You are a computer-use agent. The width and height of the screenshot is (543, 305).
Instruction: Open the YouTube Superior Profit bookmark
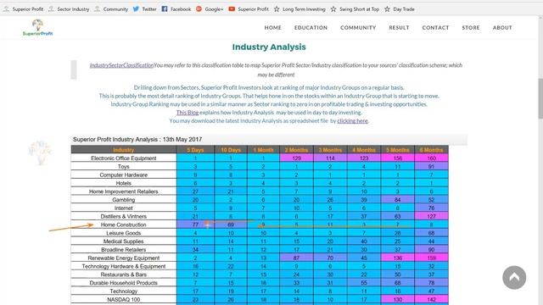pos(249,9)
